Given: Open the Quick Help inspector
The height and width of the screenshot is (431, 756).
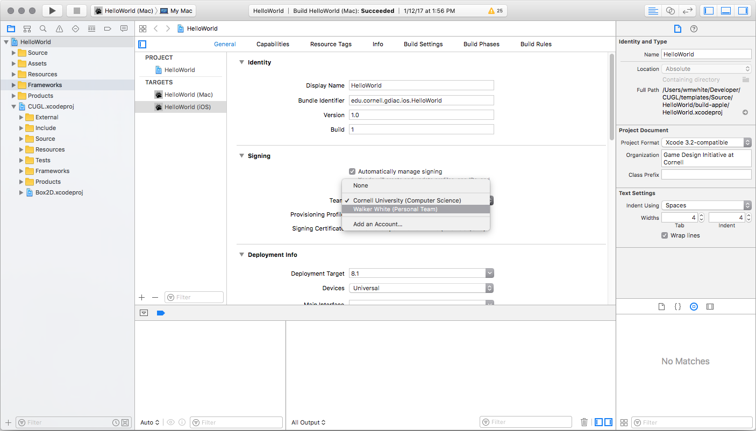Looking at the screenshot, I should [x=694, y=28].
